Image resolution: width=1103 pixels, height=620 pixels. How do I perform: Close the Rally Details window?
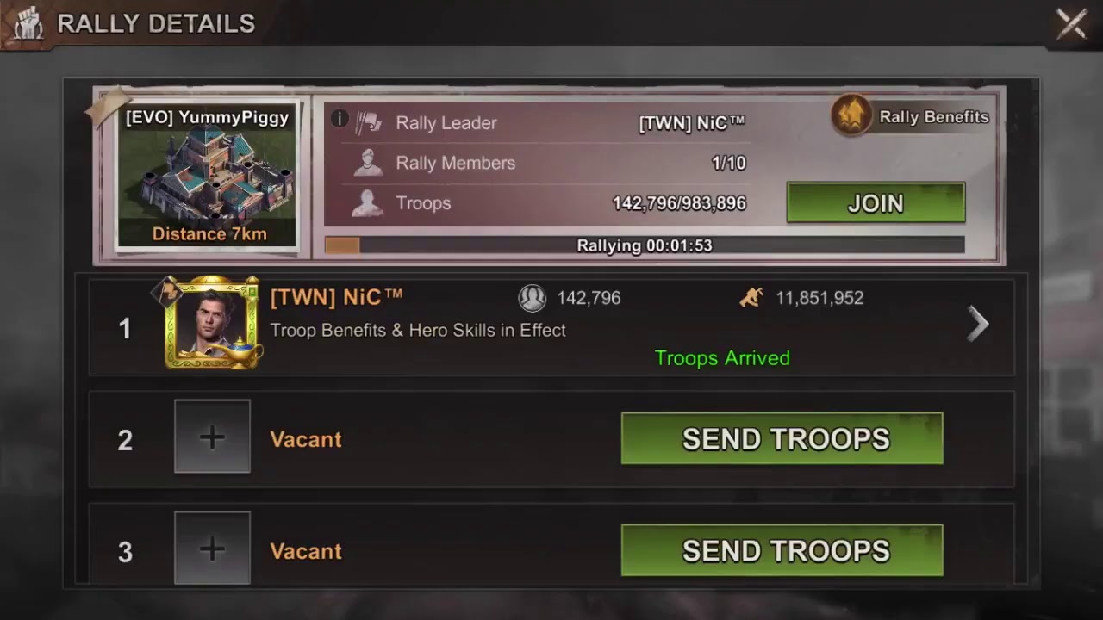[1071, 24]
